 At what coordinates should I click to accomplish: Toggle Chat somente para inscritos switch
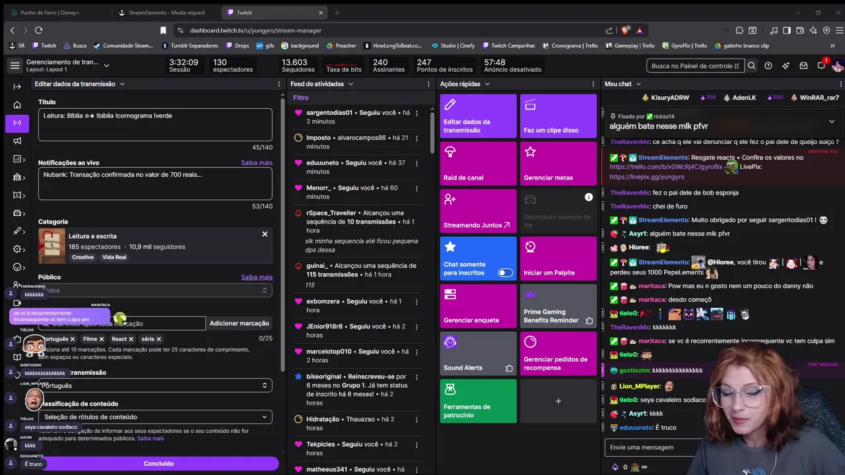(505, 272)
